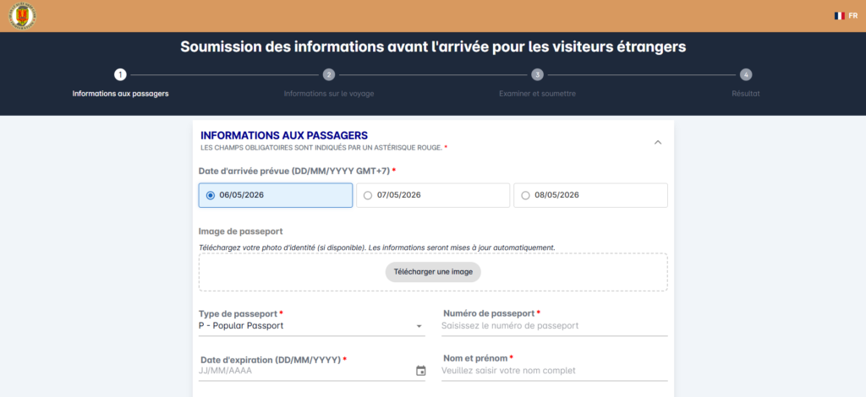Click the French flag icon
Viewport: 866px width, 397px height.
(x=840, y=16)
